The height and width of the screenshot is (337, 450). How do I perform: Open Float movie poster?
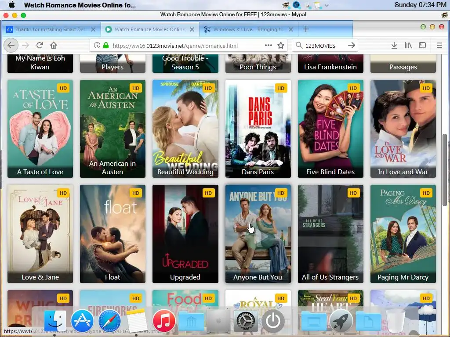[x=112, y=234]
